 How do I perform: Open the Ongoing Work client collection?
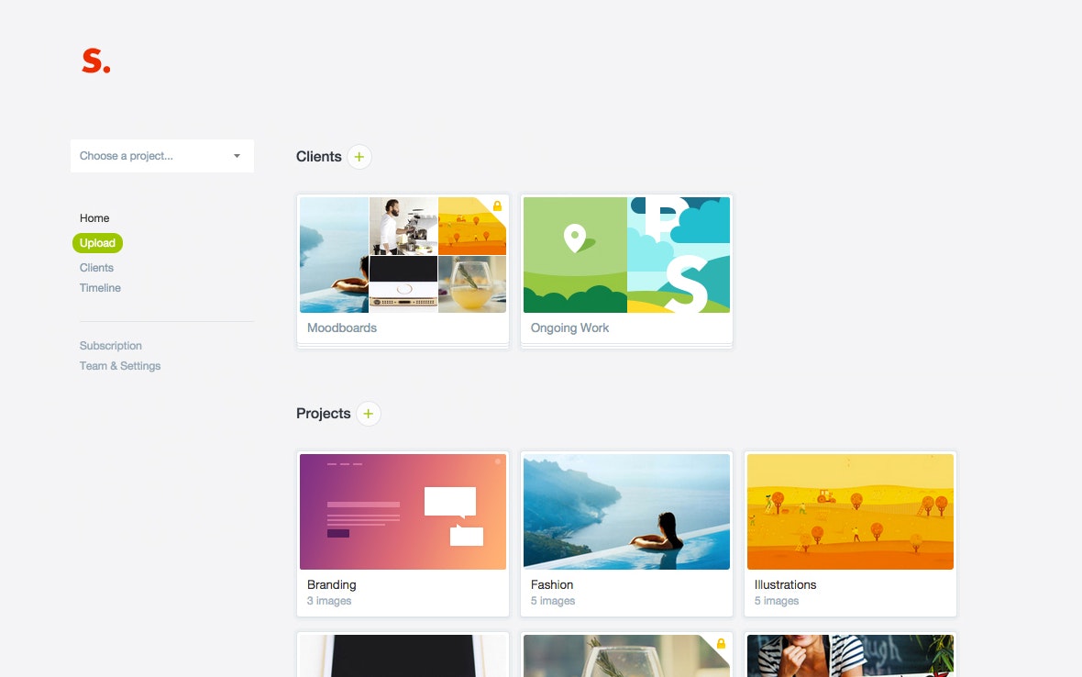click(626, 255)
